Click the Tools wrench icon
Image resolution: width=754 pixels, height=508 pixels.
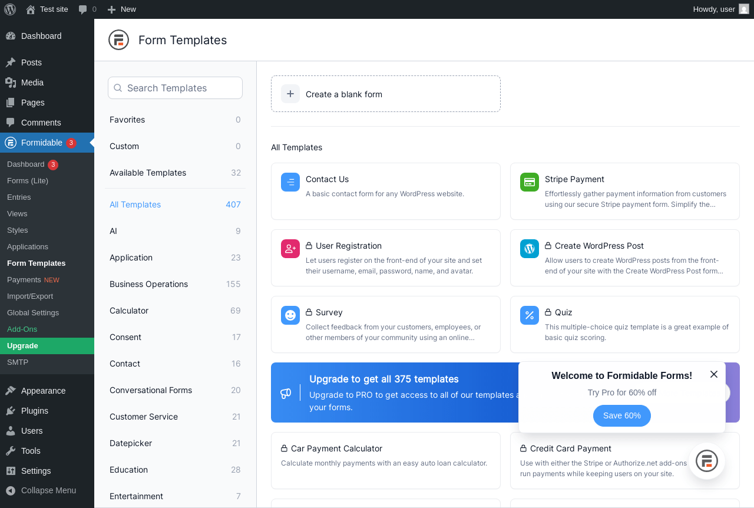11,451
